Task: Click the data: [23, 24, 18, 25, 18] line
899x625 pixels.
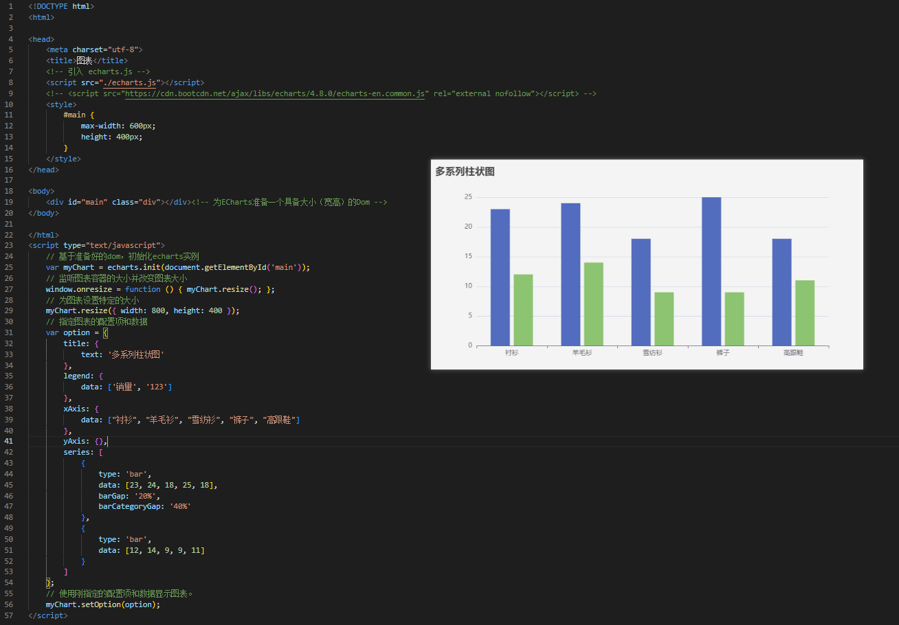Action: (158, 485)
